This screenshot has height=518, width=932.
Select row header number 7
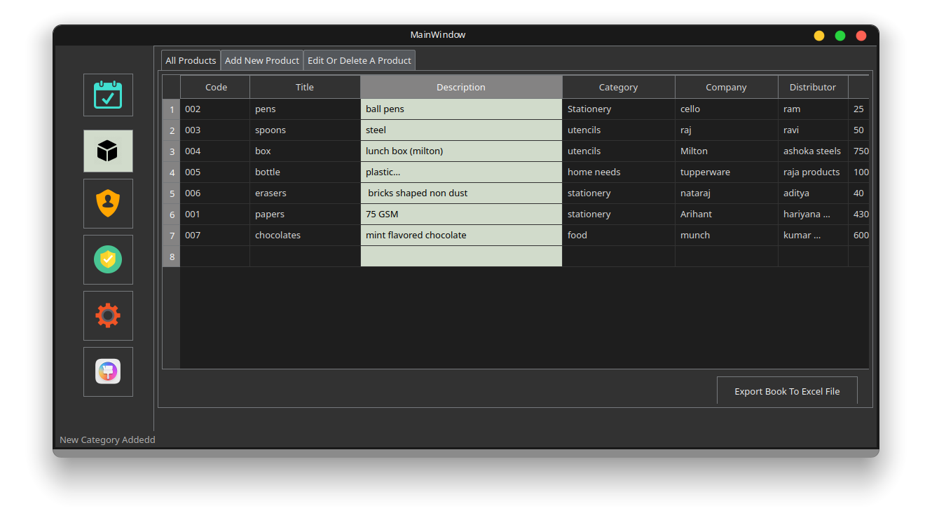(x=172, y=236)
